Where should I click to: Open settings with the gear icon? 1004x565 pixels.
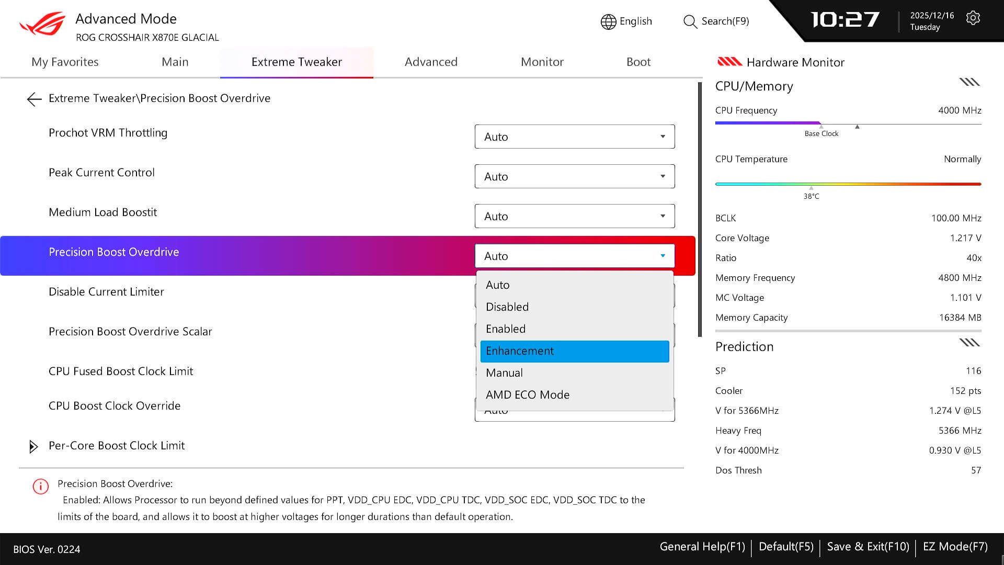pos(973,18)
